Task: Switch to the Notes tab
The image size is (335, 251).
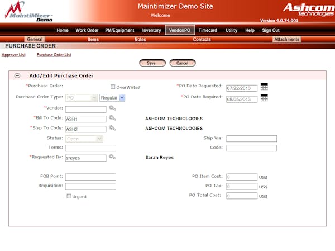Action: [x=140, y=39]
